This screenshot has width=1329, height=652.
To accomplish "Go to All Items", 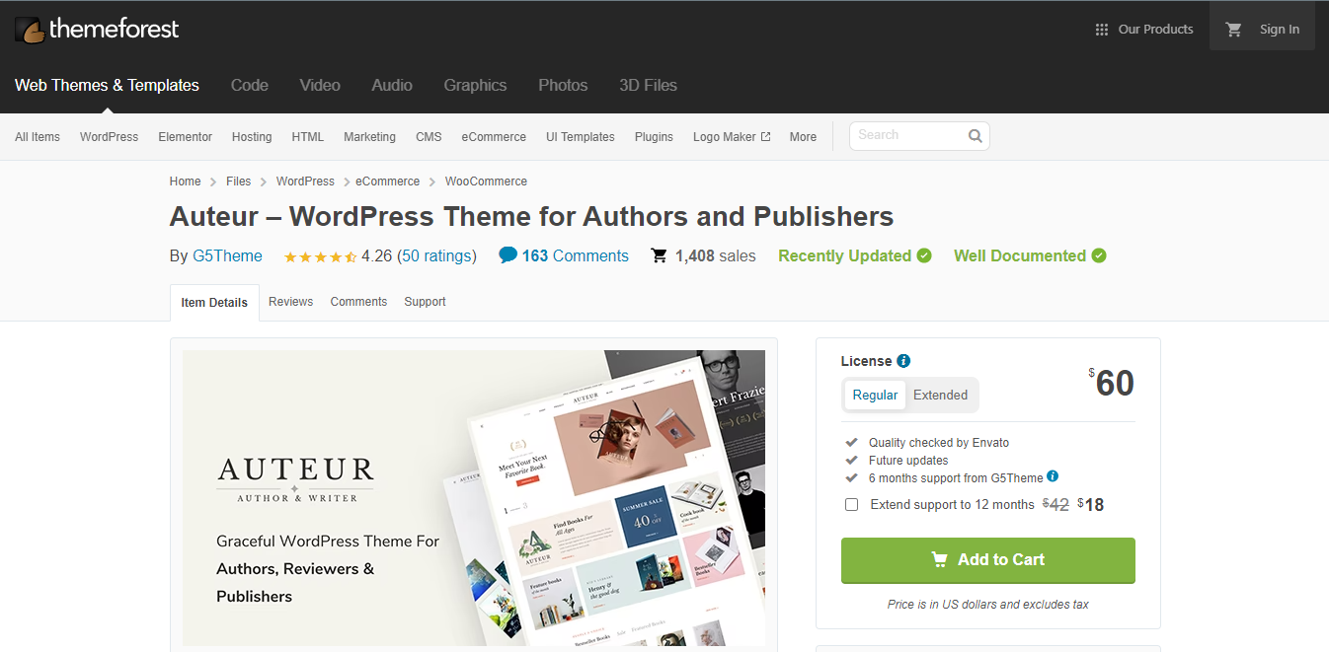I will (38, 137).
